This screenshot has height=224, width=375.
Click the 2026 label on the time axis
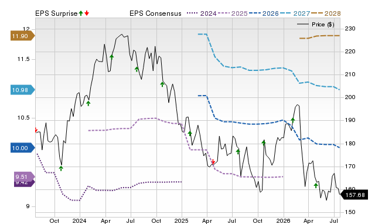point(283,220)
